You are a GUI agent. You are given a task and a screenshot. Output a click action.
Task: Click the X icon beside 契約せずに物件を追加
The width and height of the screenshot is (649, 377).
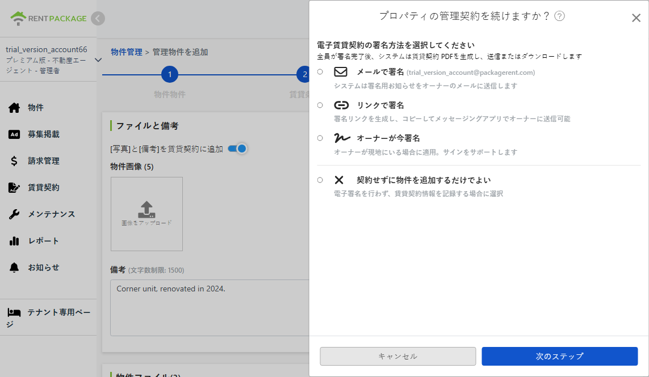339,180
